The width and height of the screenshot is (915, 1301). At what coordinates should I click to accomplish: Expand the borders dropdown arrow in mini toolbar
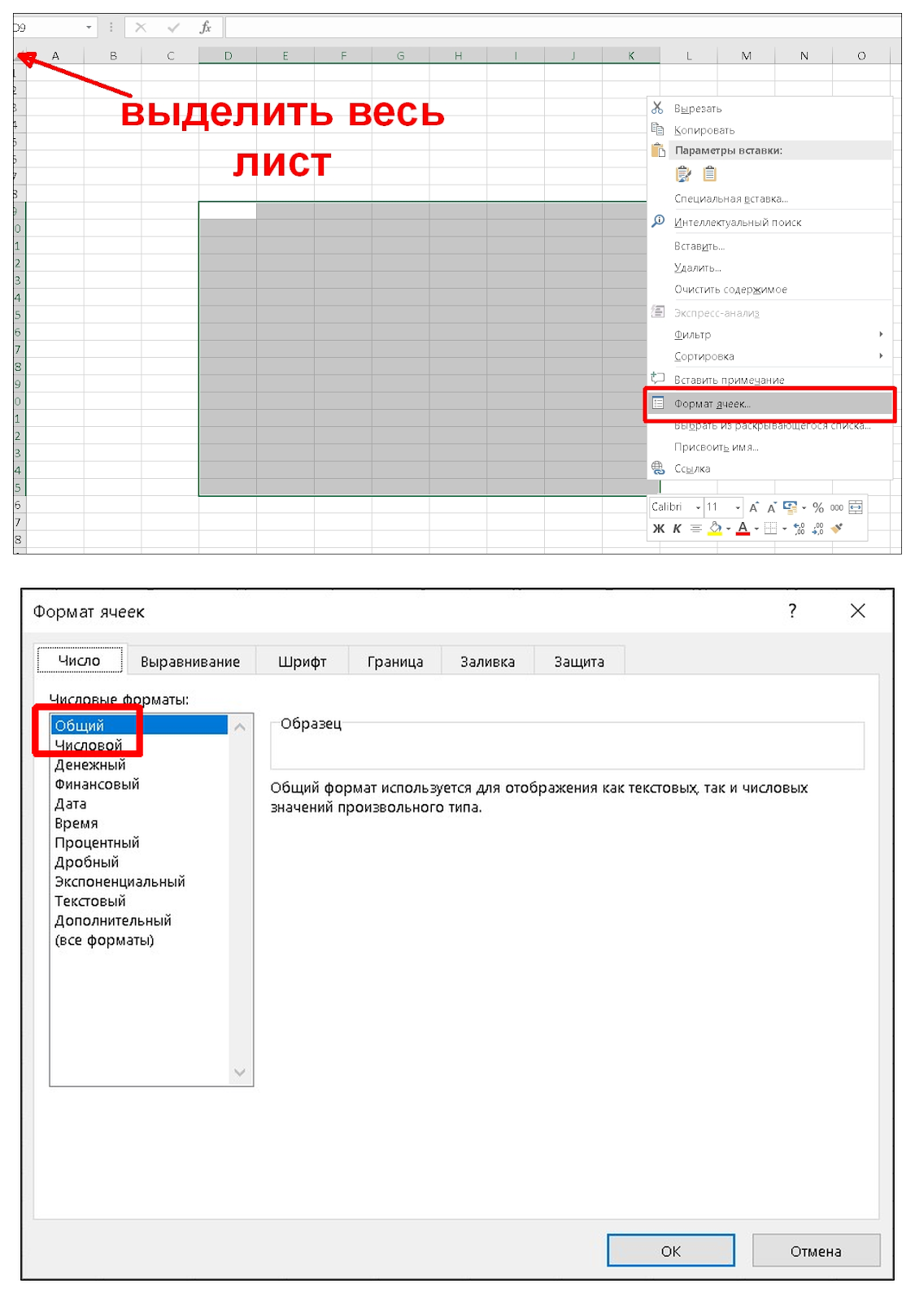click(784, 529)
